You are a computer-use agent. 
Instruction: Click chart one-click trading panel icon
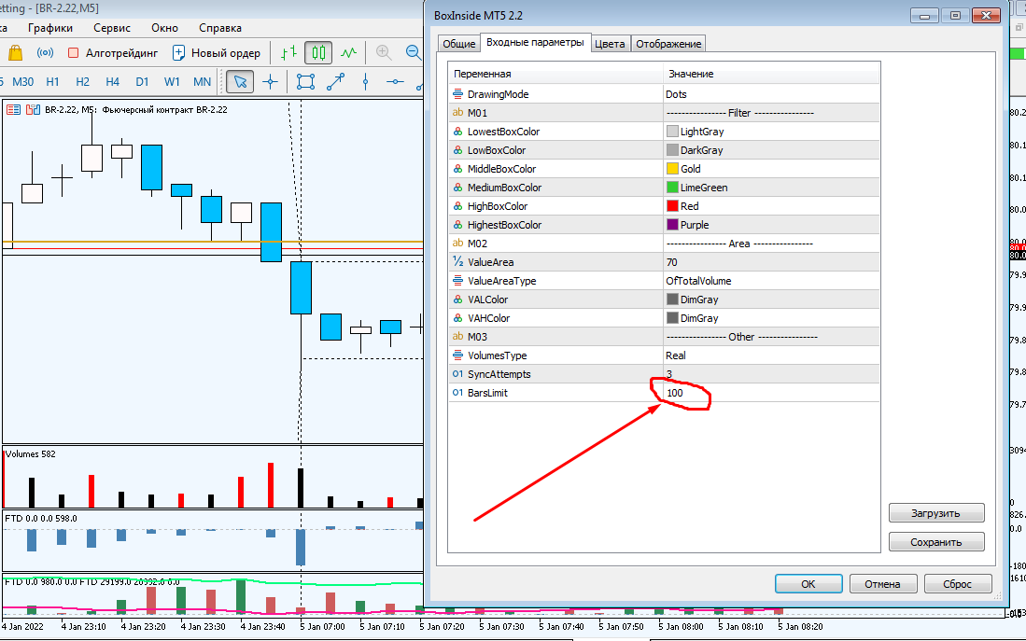13,110
